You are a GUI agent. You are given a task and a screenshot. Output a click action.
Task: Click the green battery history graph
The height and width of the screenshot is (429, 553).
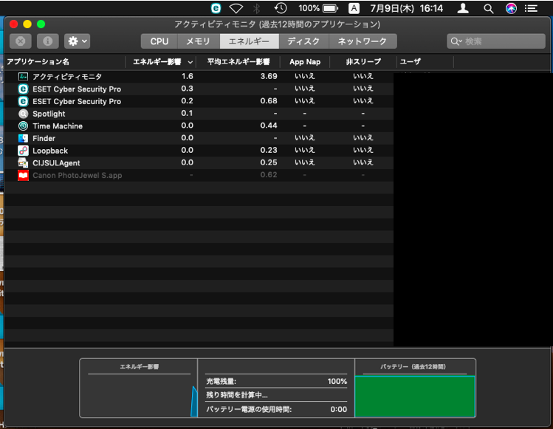415,397
